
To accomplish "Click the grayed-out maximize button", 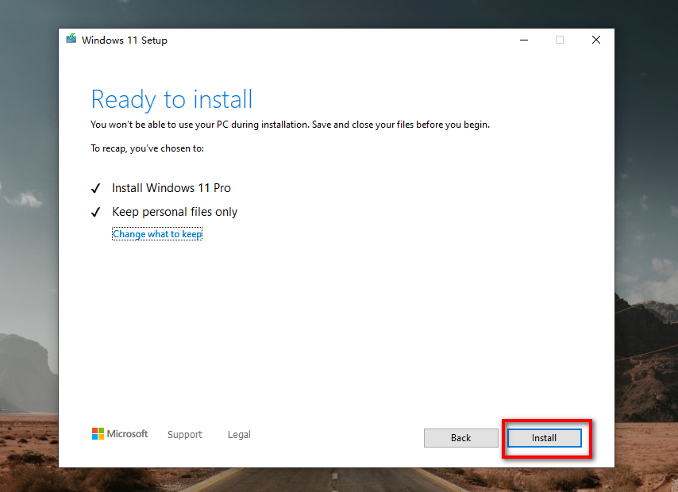I will tap(560, 40).
